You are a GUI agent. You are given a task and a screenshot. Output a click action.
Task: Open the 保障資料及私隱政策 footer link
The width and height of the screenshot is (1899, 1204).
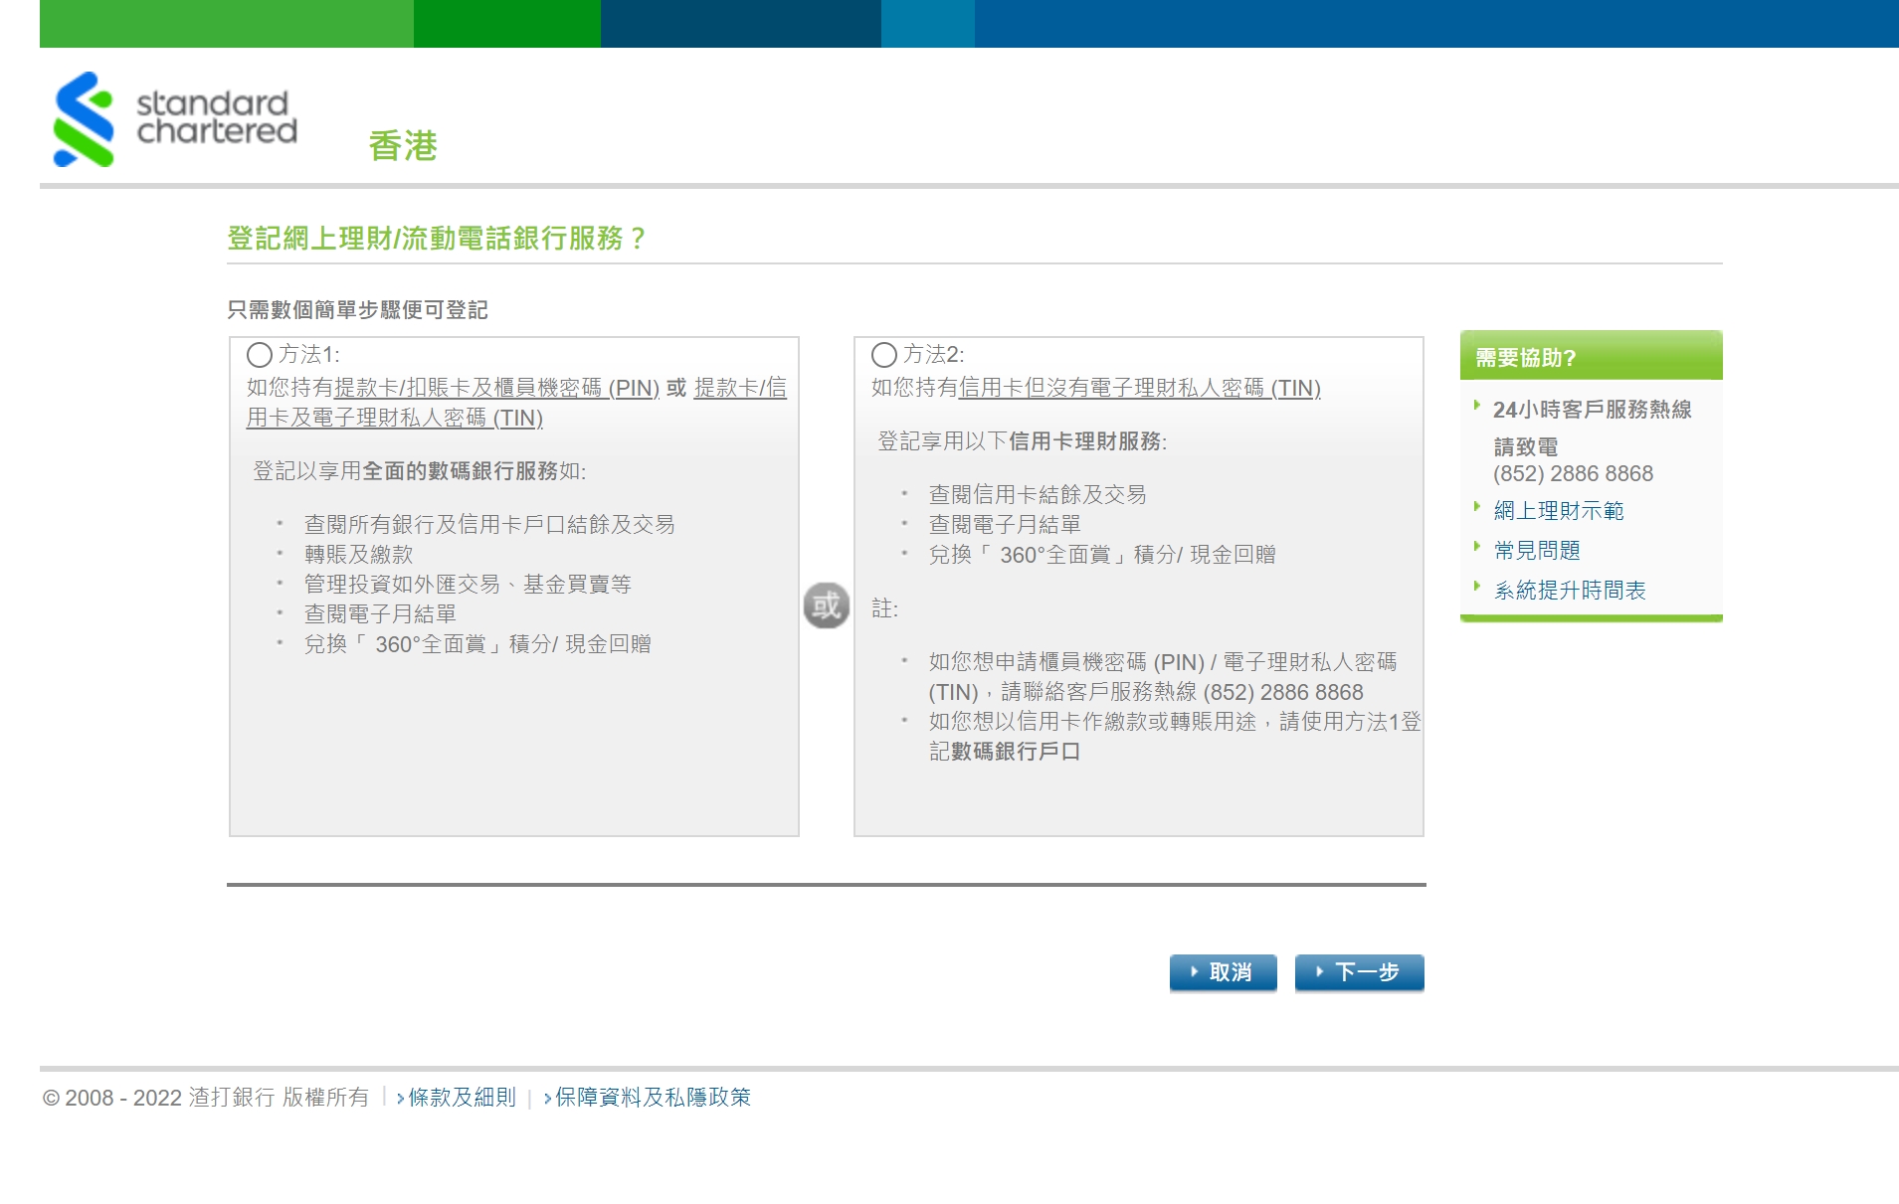click(x=653, y=1098)
